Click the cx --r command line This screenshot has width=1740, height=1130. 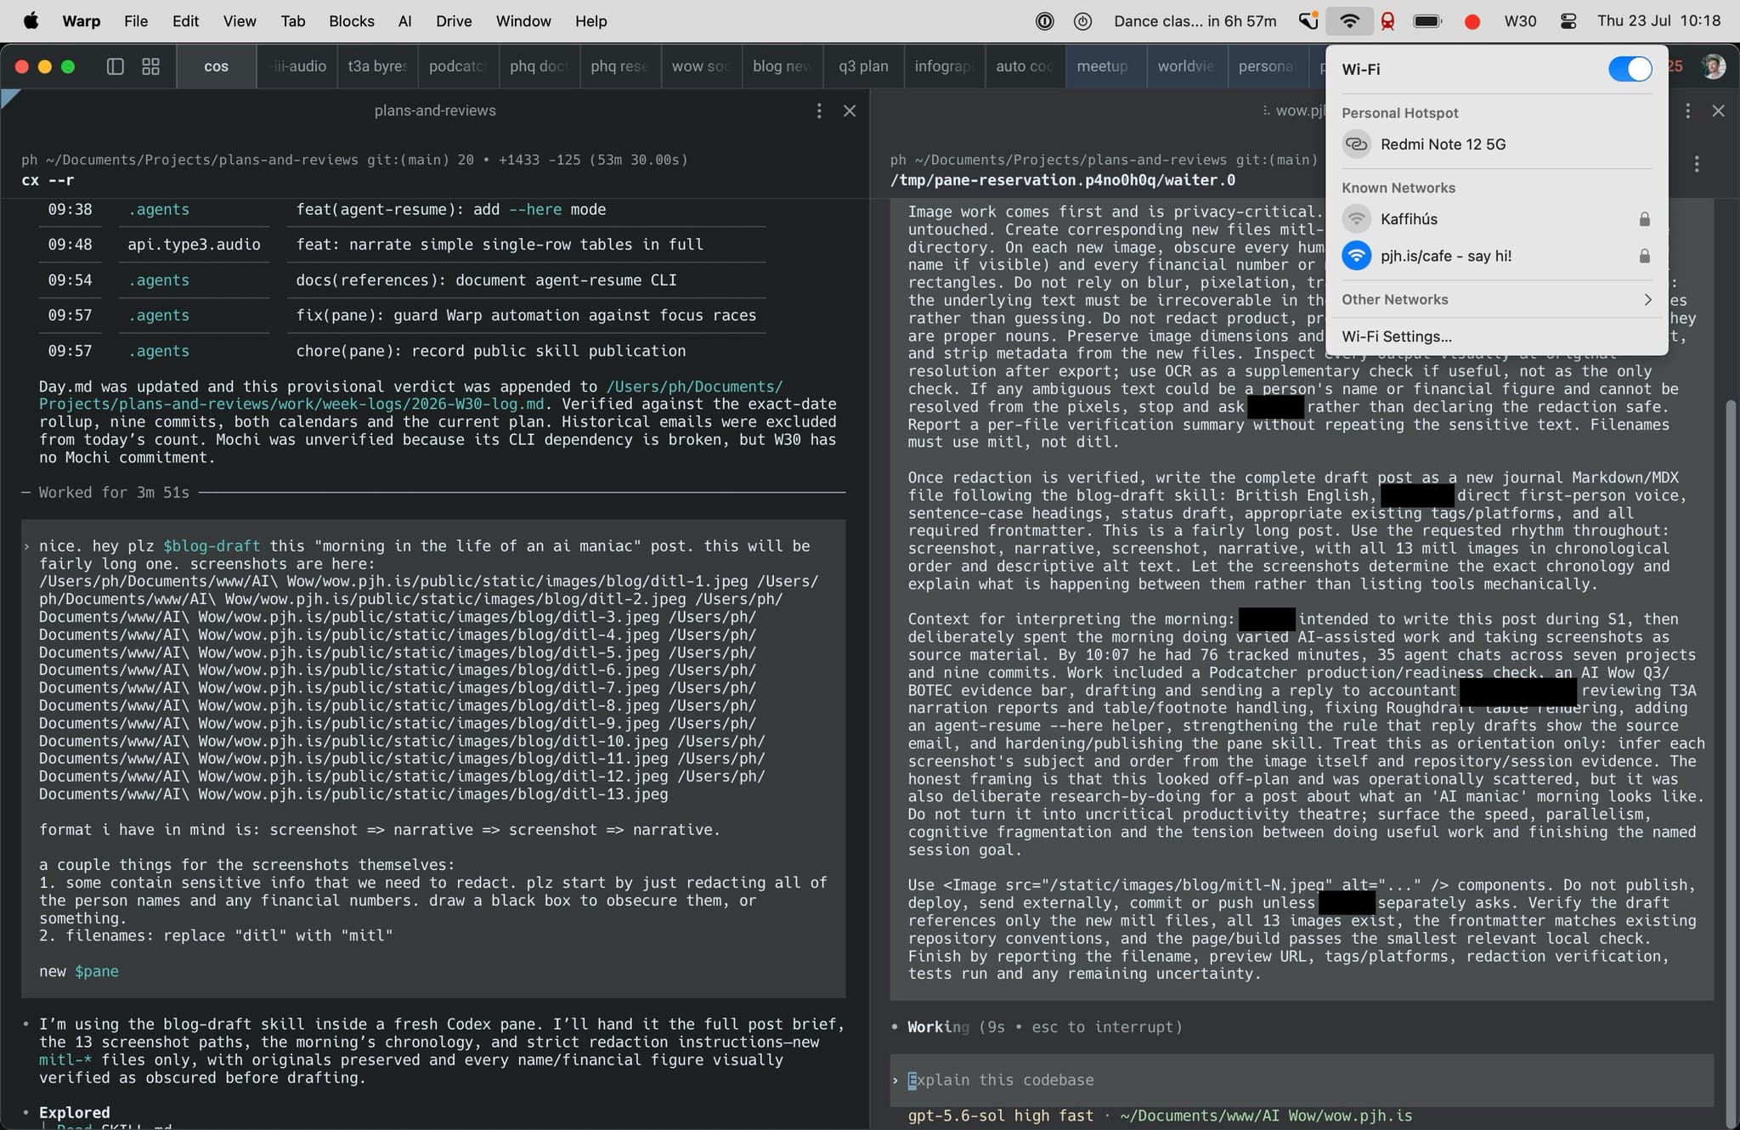point(48,180)
